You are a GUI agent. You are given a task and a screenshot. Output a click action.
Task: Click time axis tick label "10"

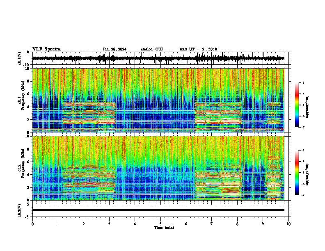pos(288,224)
